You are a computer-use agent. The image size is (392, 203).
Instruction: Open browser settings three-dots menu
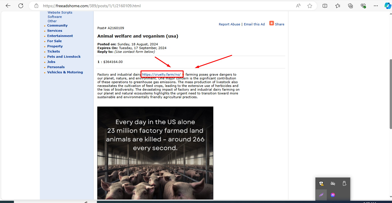376,6
